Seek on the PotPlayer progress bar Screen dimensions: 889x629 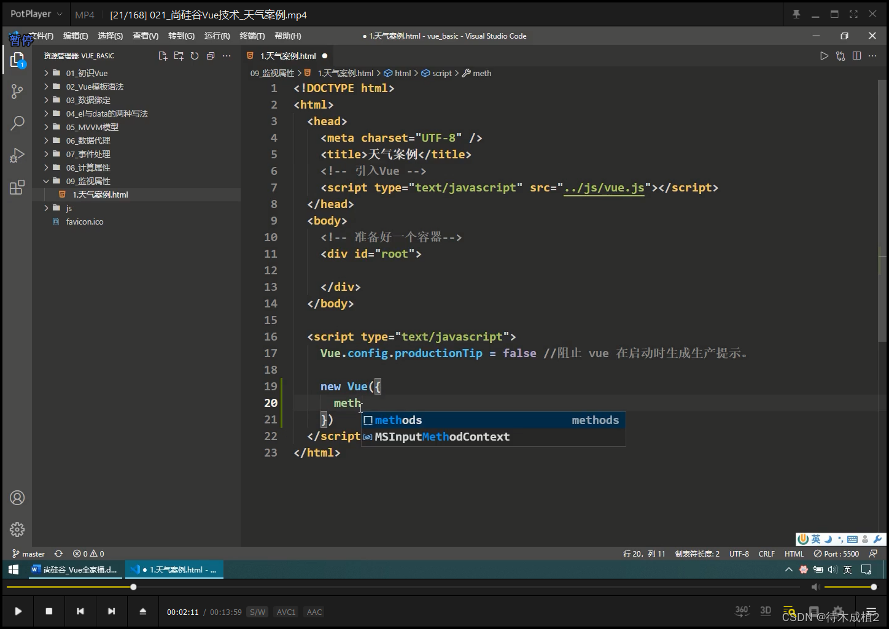pos(402,587)
